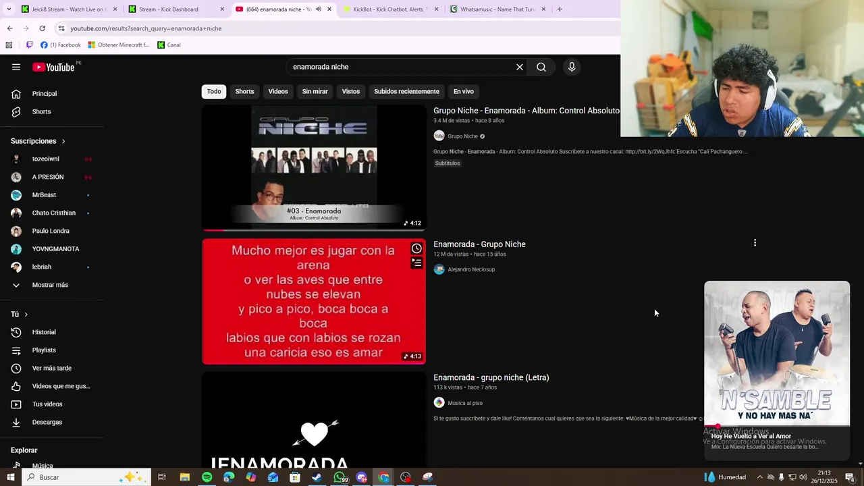Open the Facebook bookmark
The width and height of the screenshot is (864, 486).
click(61, 45)
